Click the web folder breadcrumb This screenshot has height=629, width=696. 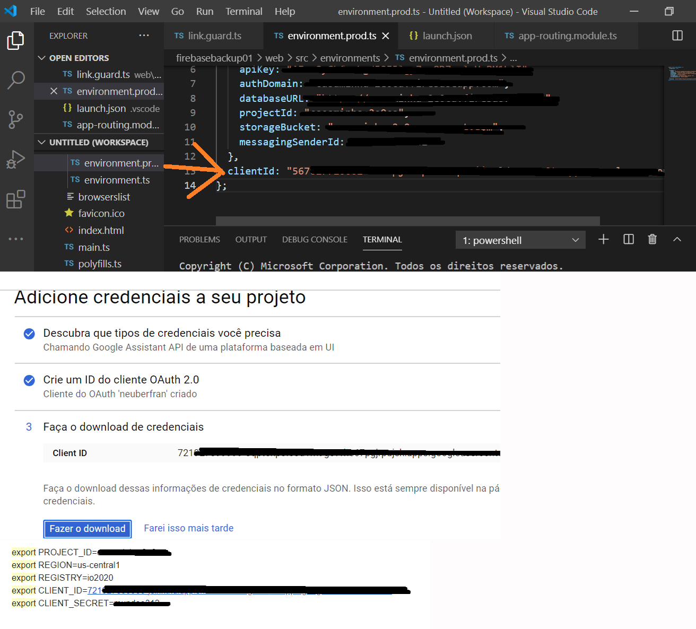coord(274,58)
